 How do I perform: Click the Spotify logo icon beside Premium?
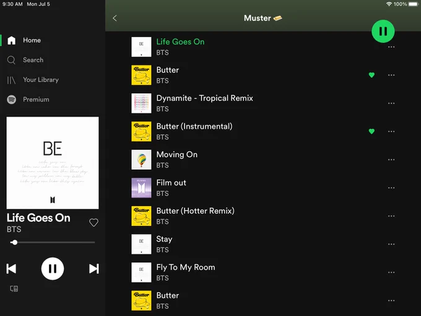click(x=11, y=99)
